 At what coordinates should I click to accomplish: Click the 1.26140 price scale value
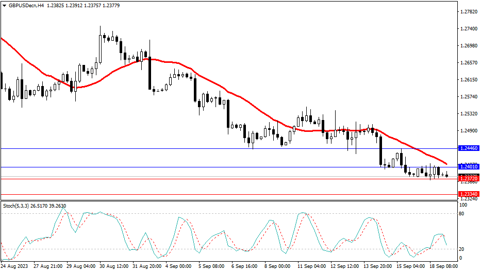click(469, 80)
